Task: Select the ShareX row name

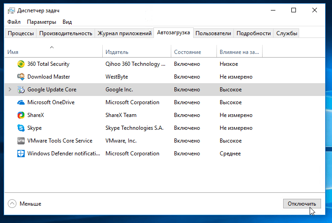Action: [36, 115]
